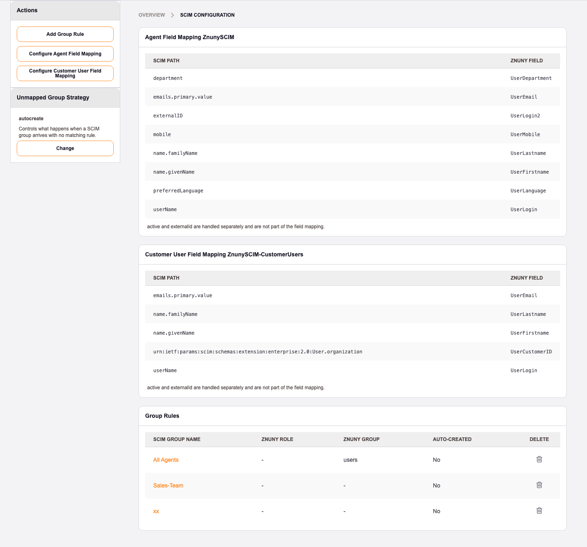Select the UserLanguage field value
This screenshot has width=587, height=547.
528,191
